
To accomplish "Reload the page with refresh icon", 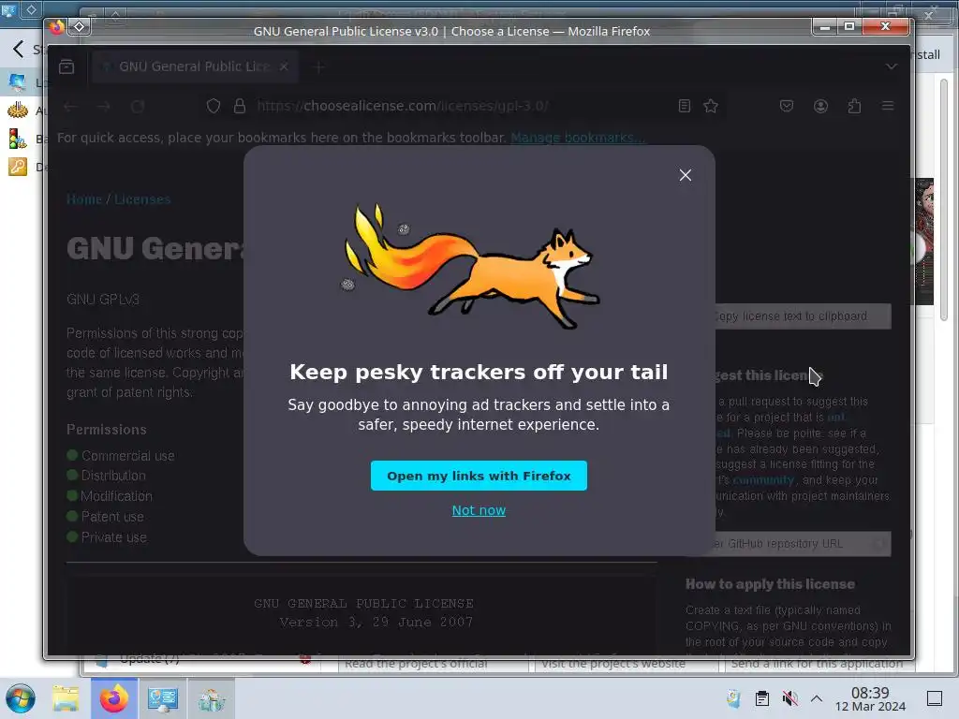I will point(138,107).
